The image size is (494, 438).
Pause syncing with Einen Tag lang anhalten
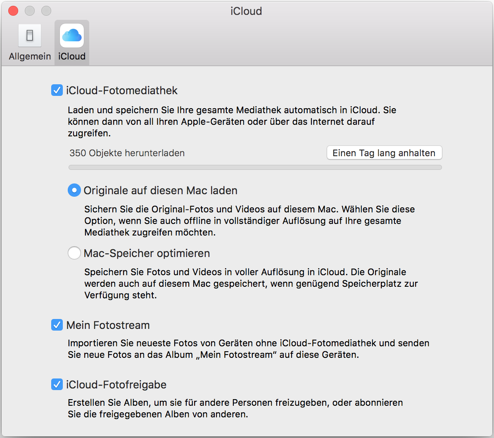(x=385, y=153)
